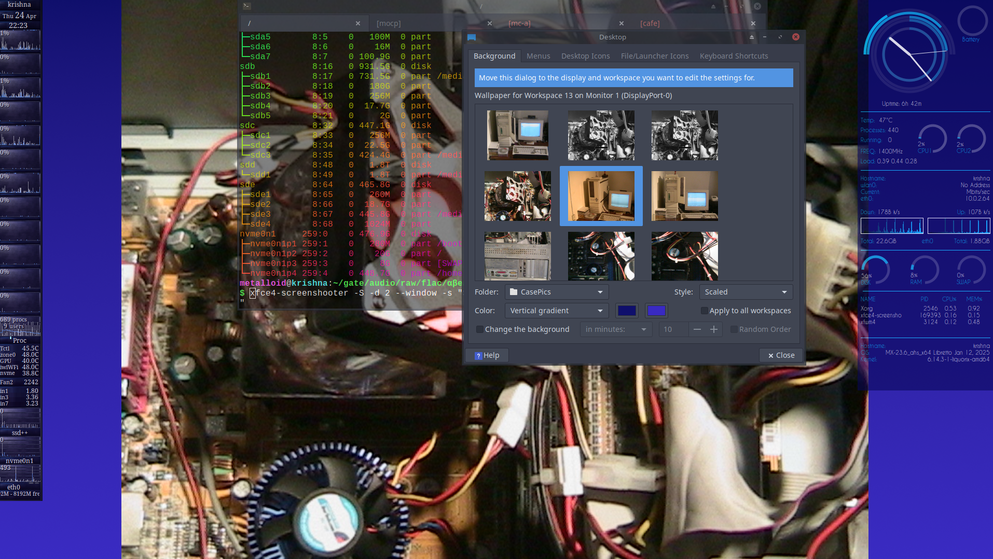993x559 pixels.
Task: Click the interval field showing 10
Action: 673,329
